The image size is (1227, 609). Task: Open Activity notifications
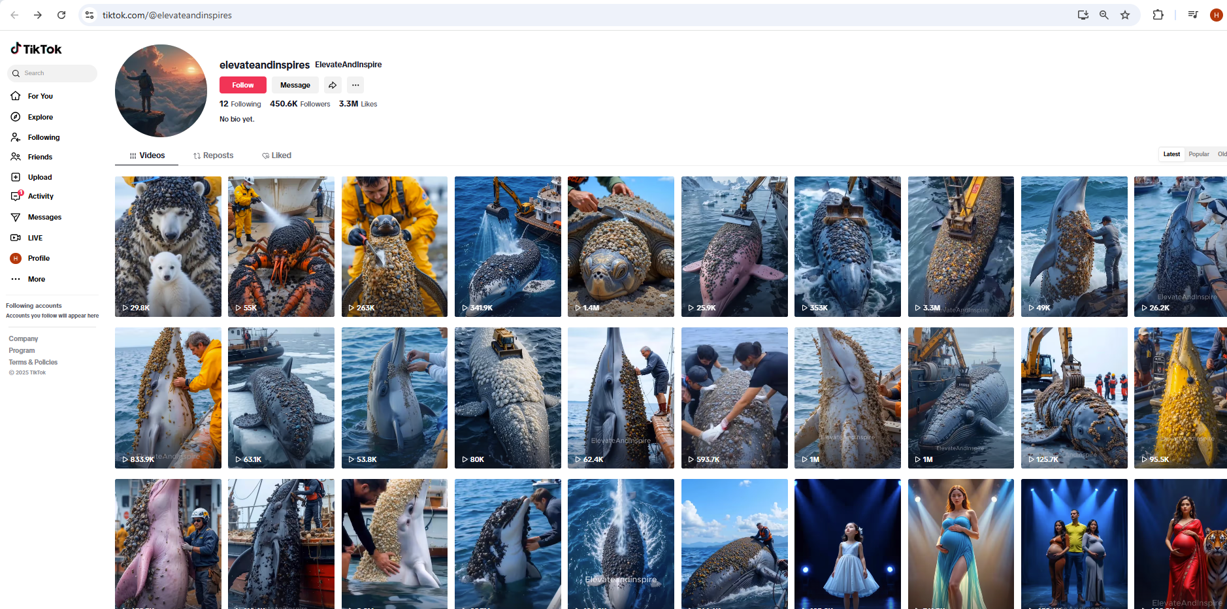point(40,196)
